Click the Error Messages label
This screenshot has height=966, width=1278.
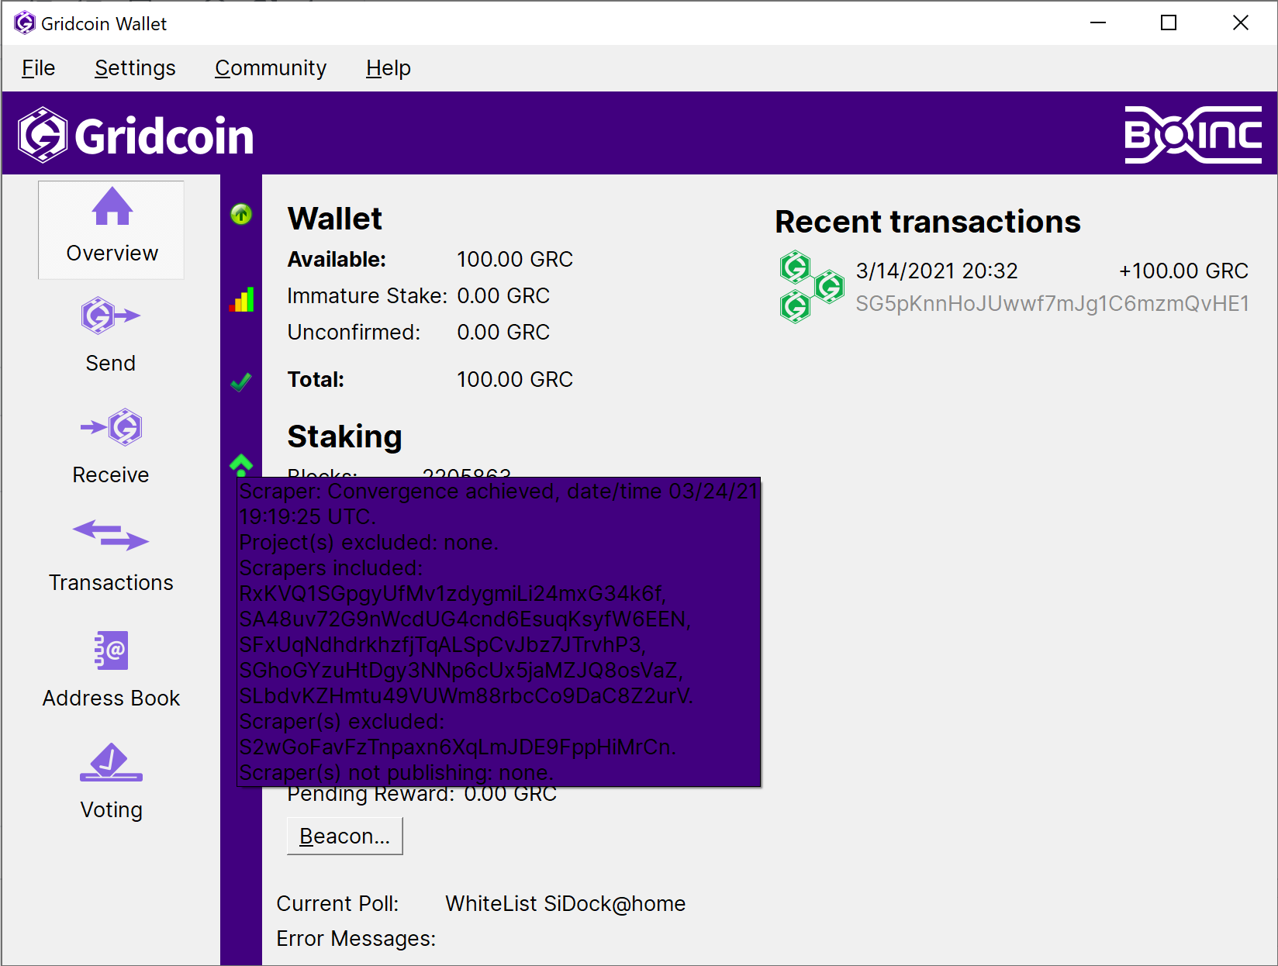click(356, 939)
